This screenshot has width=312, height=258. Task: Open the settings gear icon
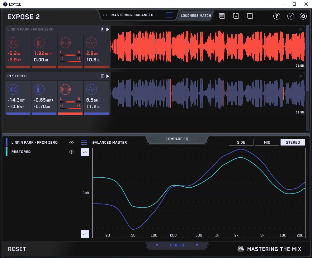click(303, 16)
